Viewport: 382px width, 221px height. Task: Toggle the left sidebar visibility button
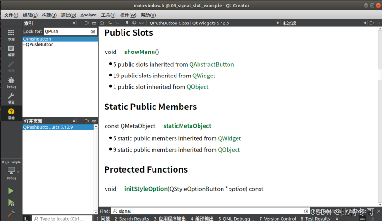[x=26, y=218]
